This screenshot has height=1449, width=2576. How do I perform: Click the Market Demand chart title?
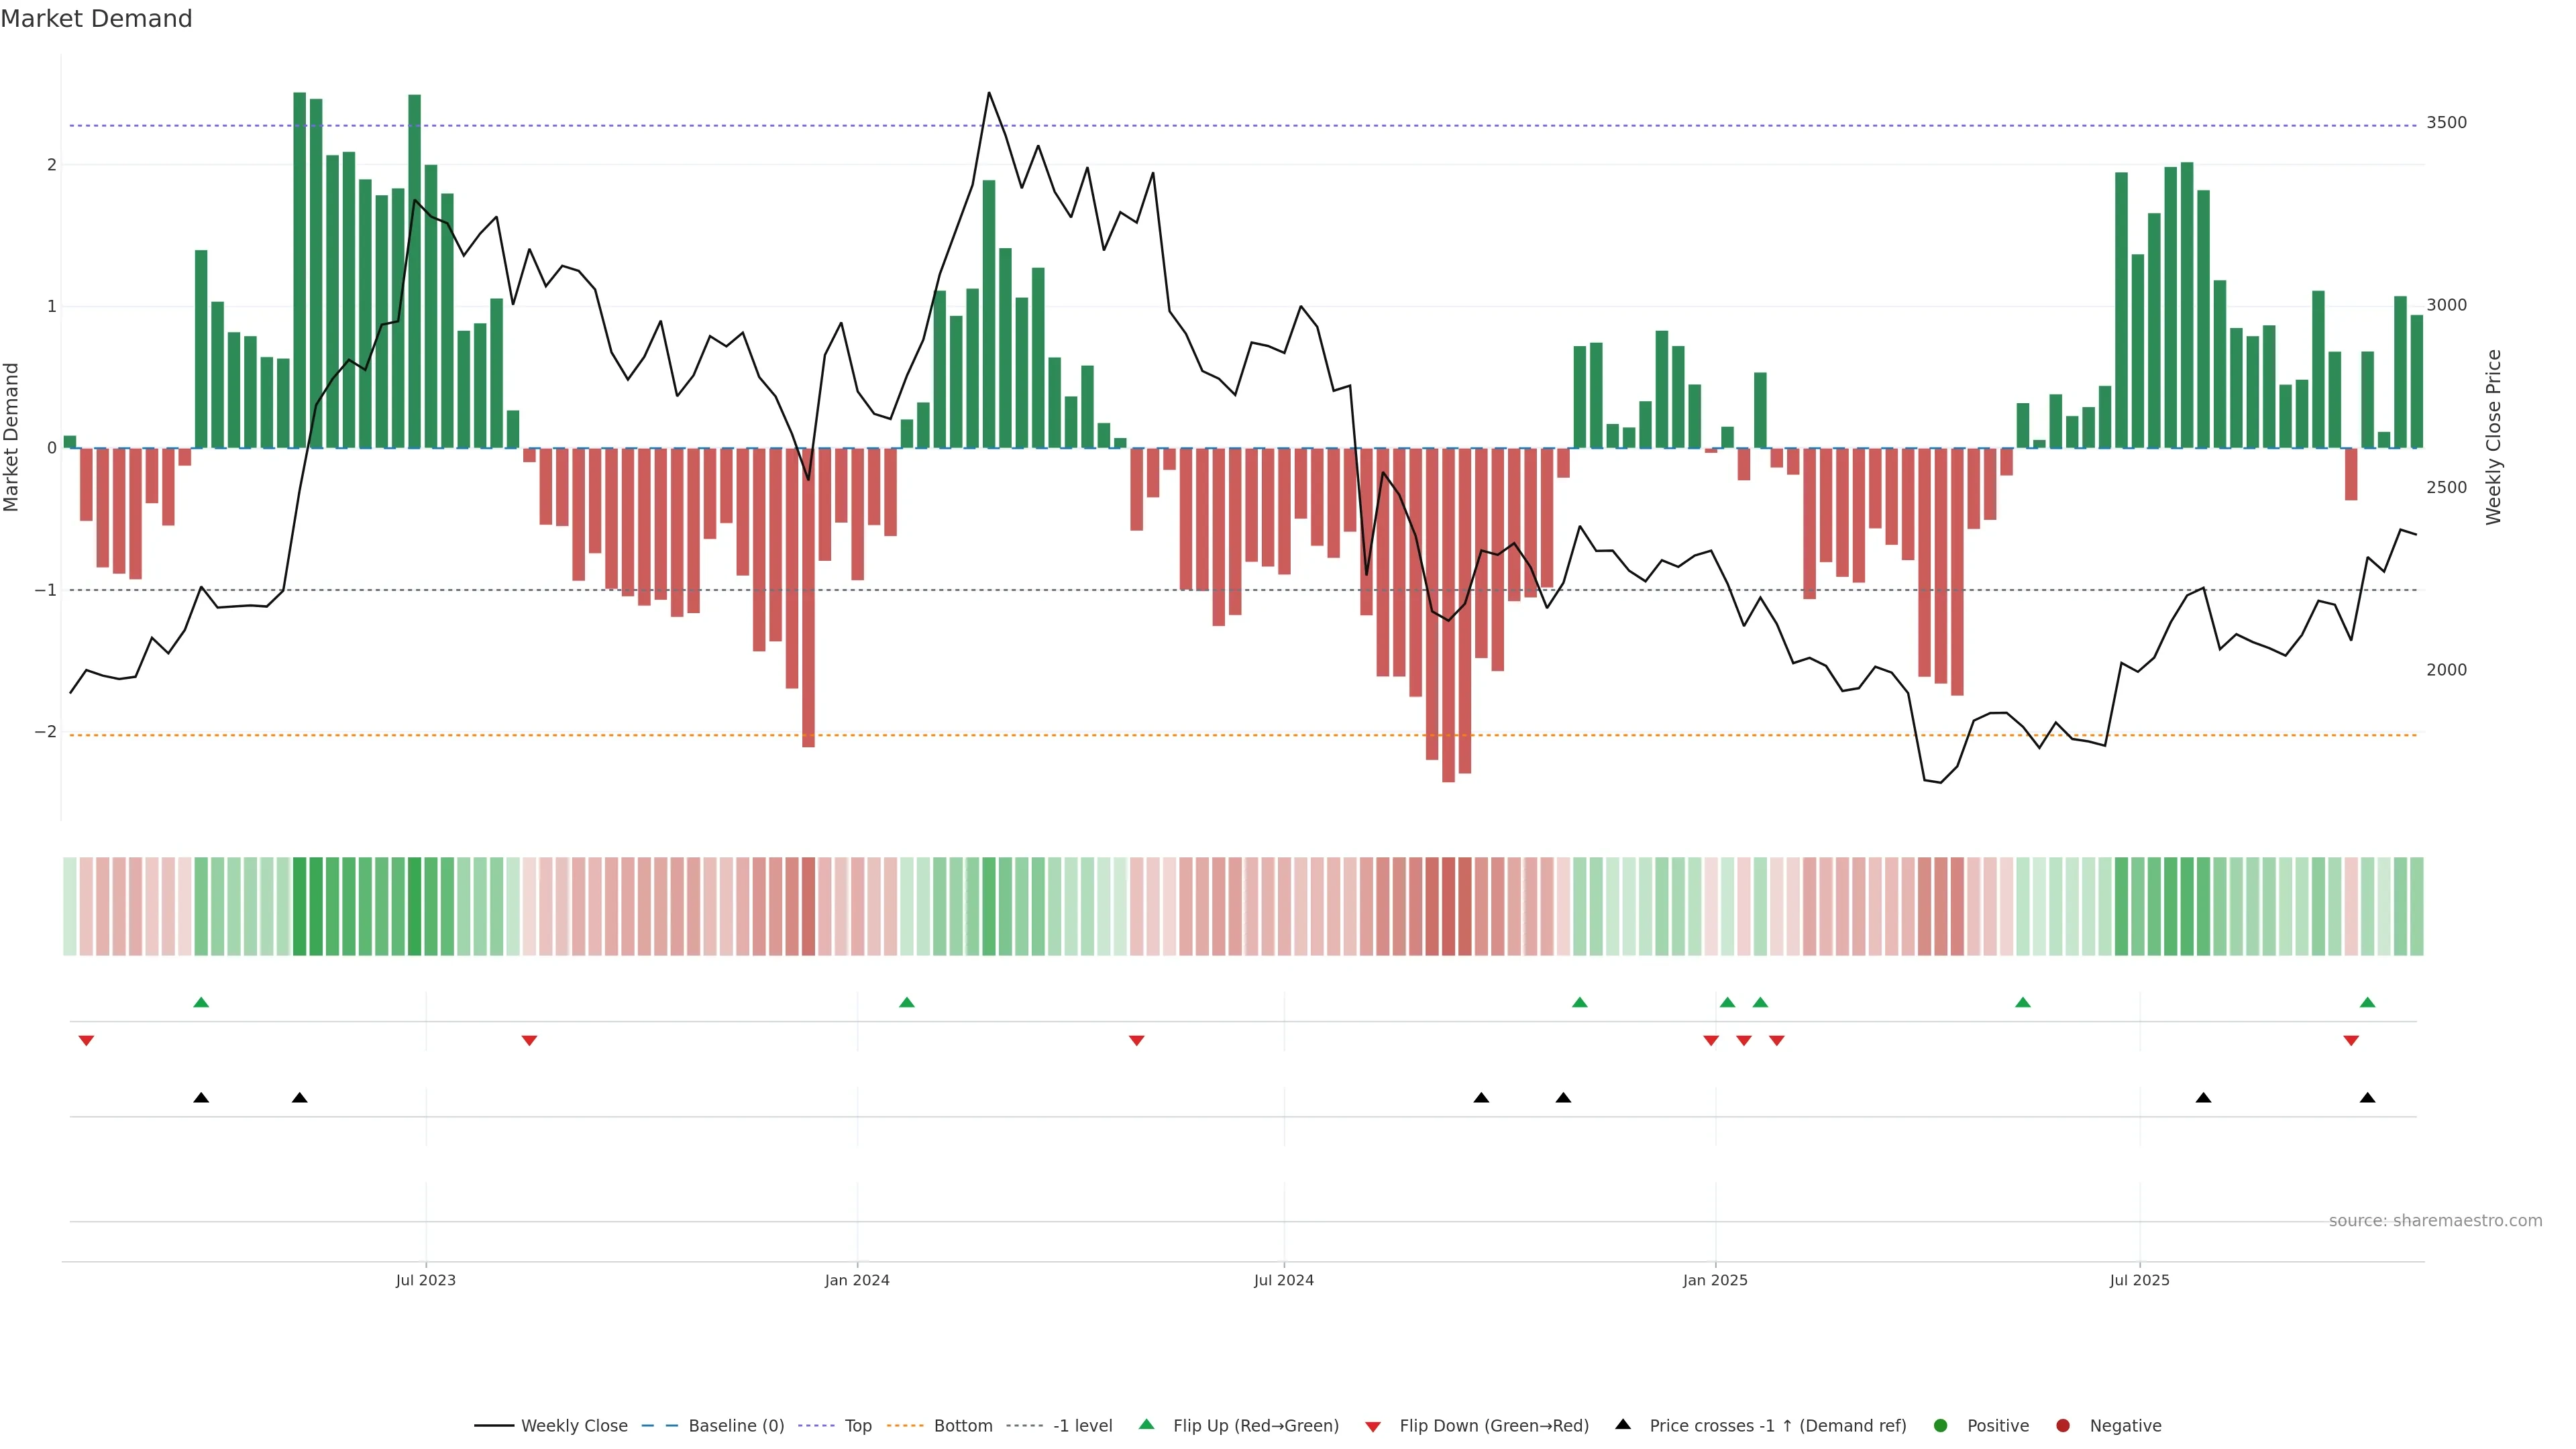(x=96, y=18)
